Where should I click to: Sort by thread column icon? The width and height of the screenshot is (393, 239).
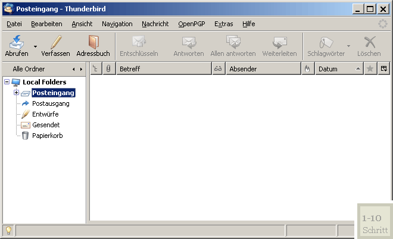96,68
